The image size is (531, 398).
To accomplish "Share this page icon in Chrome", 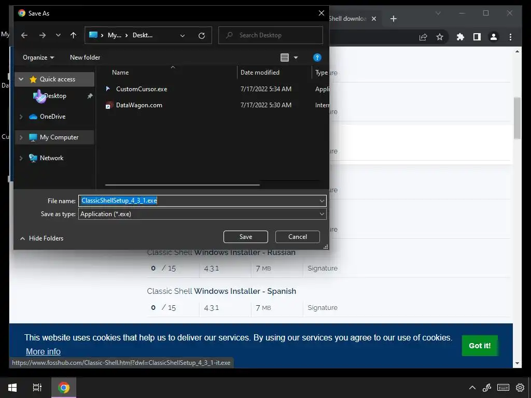I will click(423, 37).
